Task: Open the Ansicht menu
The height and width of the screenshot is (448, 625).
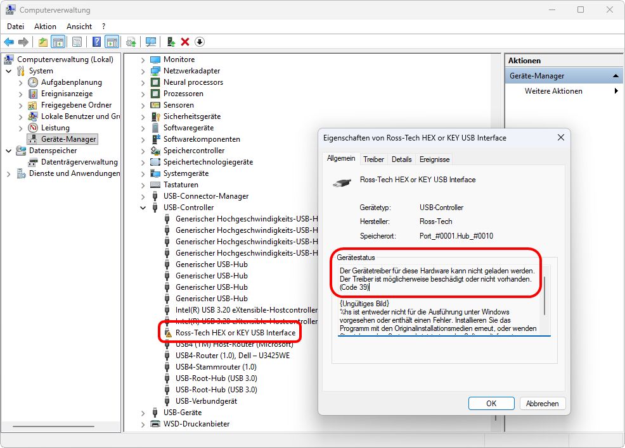Action: coord(79,26)
